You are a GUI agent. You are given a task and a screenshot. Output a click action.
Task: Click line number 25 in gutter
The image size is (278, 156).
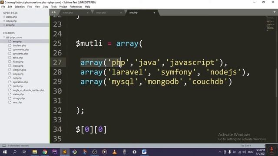pyautogui.click(x=57, y=43)
